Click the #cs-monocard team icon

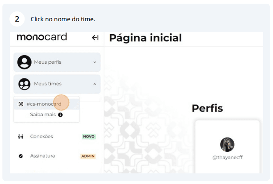(21, 104)
